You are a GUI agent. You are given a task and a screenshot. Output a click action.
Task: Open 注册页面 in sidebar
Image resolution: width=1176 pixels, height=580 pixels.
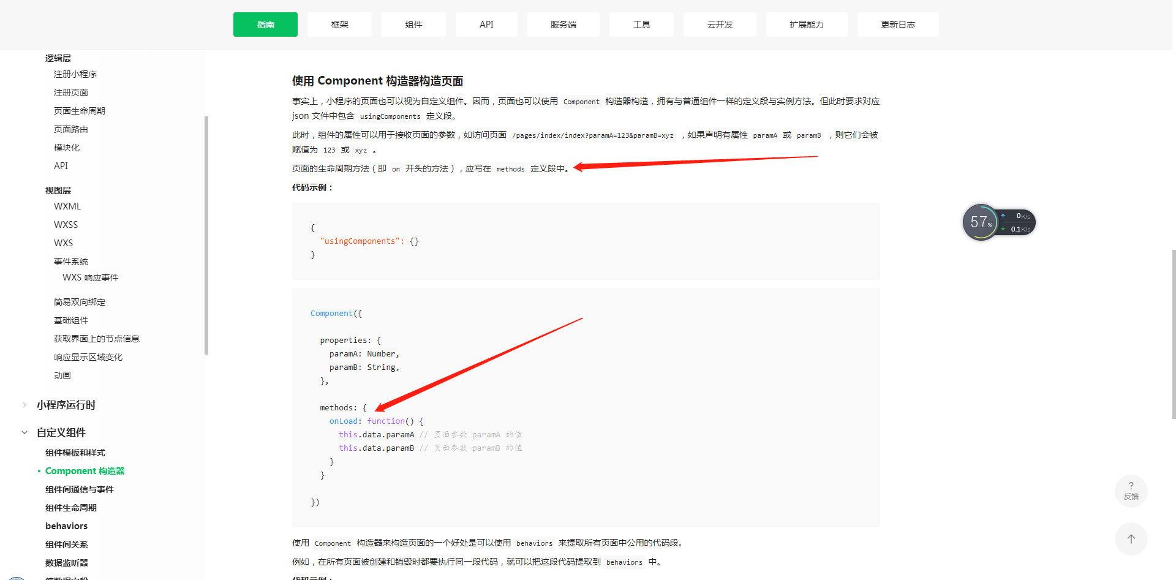[71, 92]
